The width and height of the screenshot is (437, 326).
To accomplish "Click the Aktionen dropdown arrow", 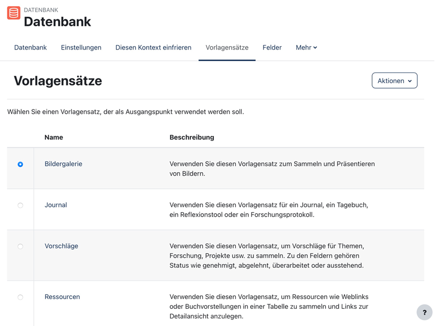I will 410,81.
